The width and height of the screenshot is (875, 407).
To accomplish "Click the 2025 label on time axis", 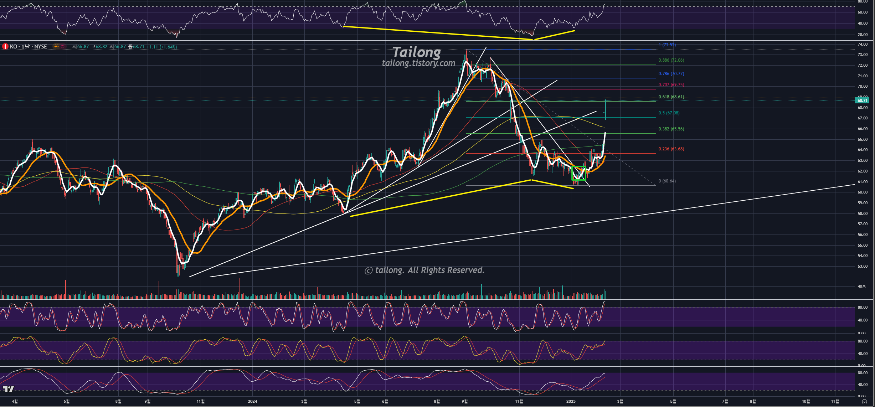I will click(571, 401).
